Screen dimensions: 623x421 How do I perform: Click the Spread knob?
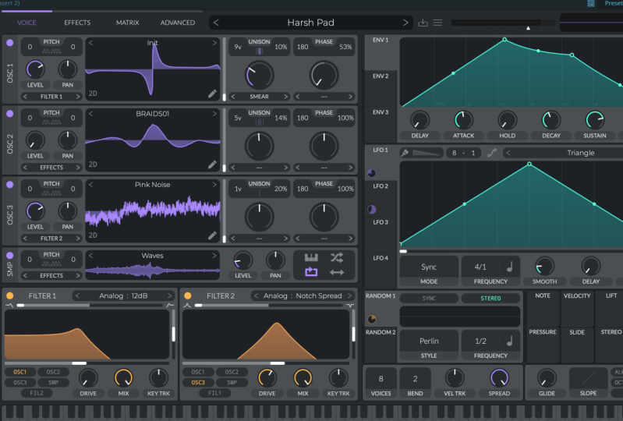[499, 378]
